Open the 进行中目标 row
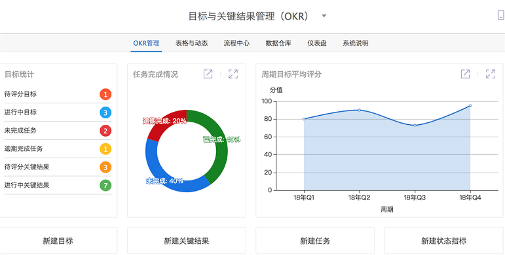The image size is (505, 255). [x=58, y=112]
